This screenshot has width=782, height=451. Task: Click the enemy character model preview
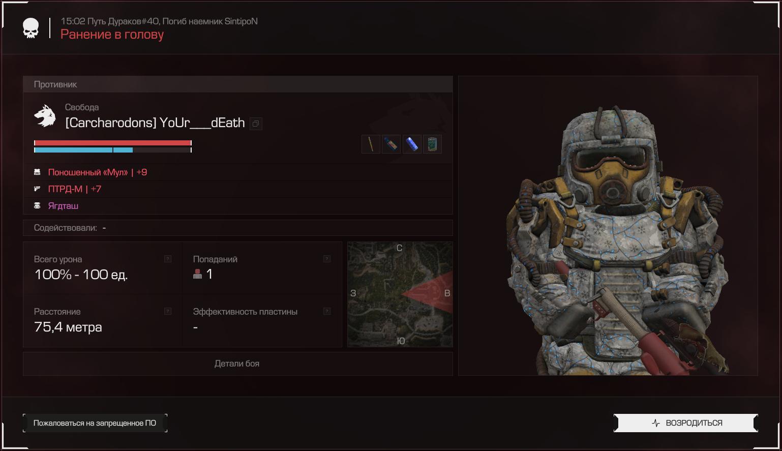pos(608,226)
